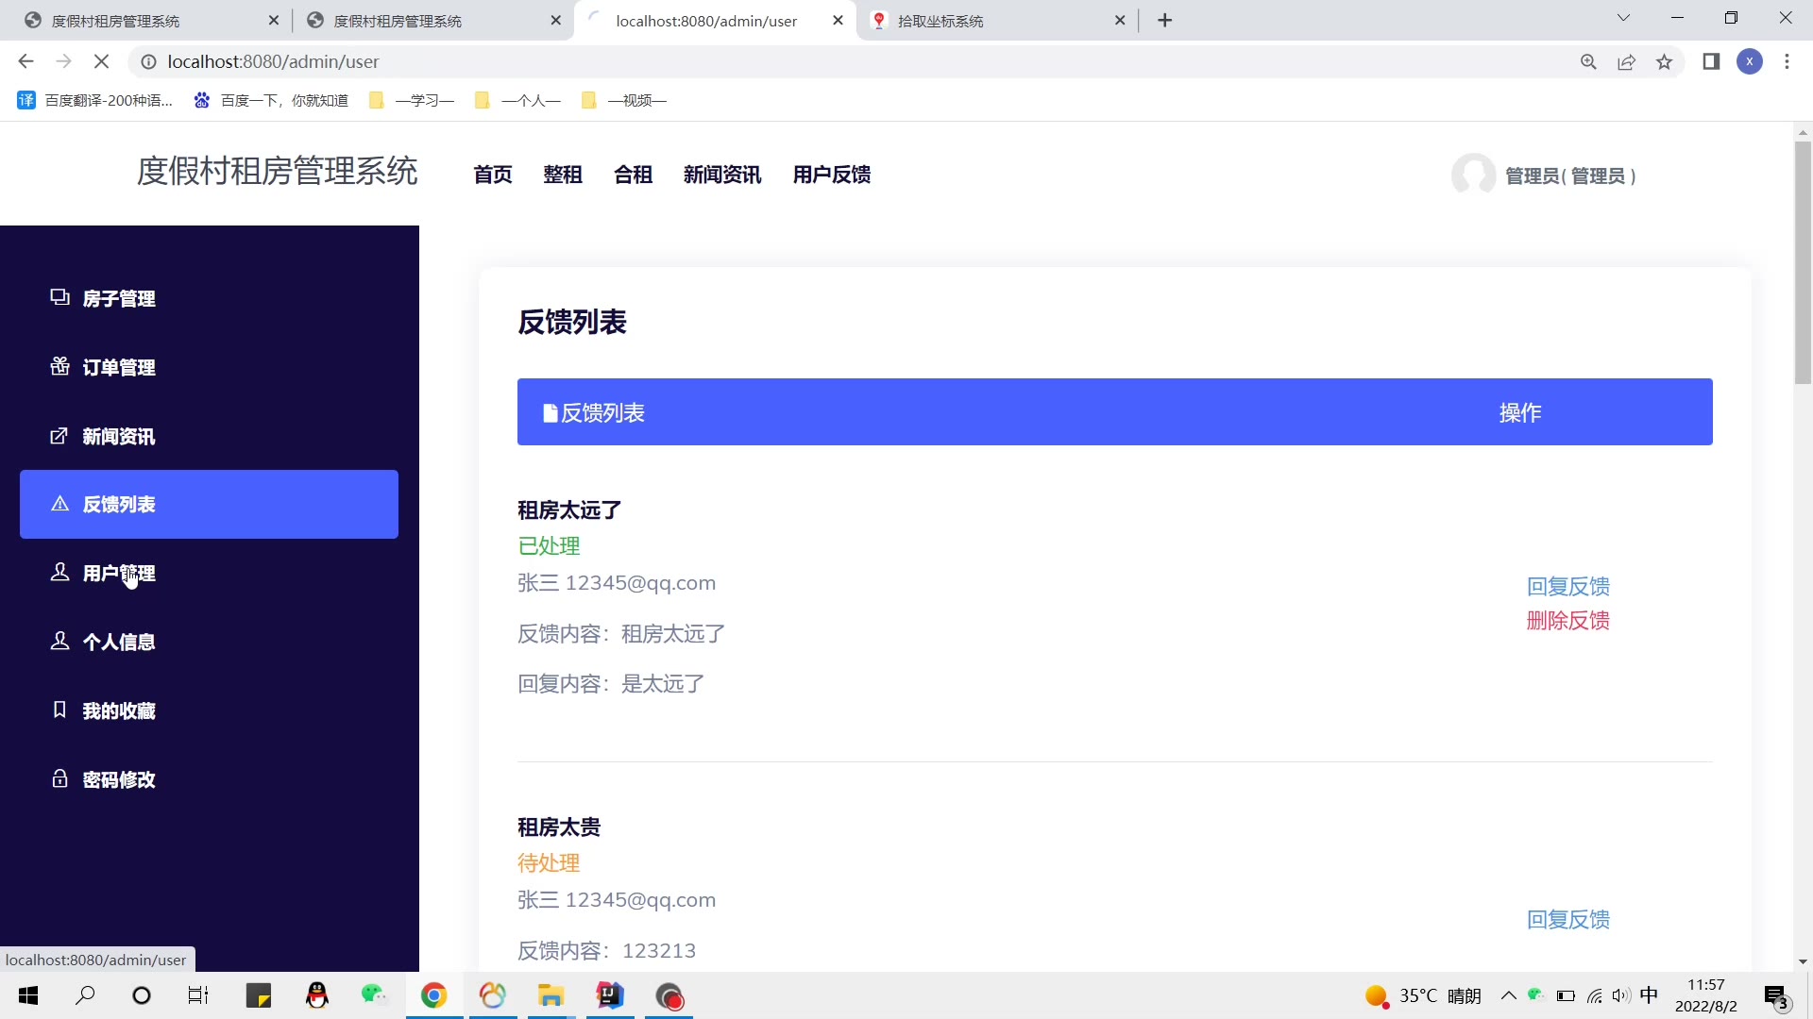The height and width of the screenshot is (1019, 1813).
Task: Click the 我的收藏 bookmark icon
Action: [59, 710]
